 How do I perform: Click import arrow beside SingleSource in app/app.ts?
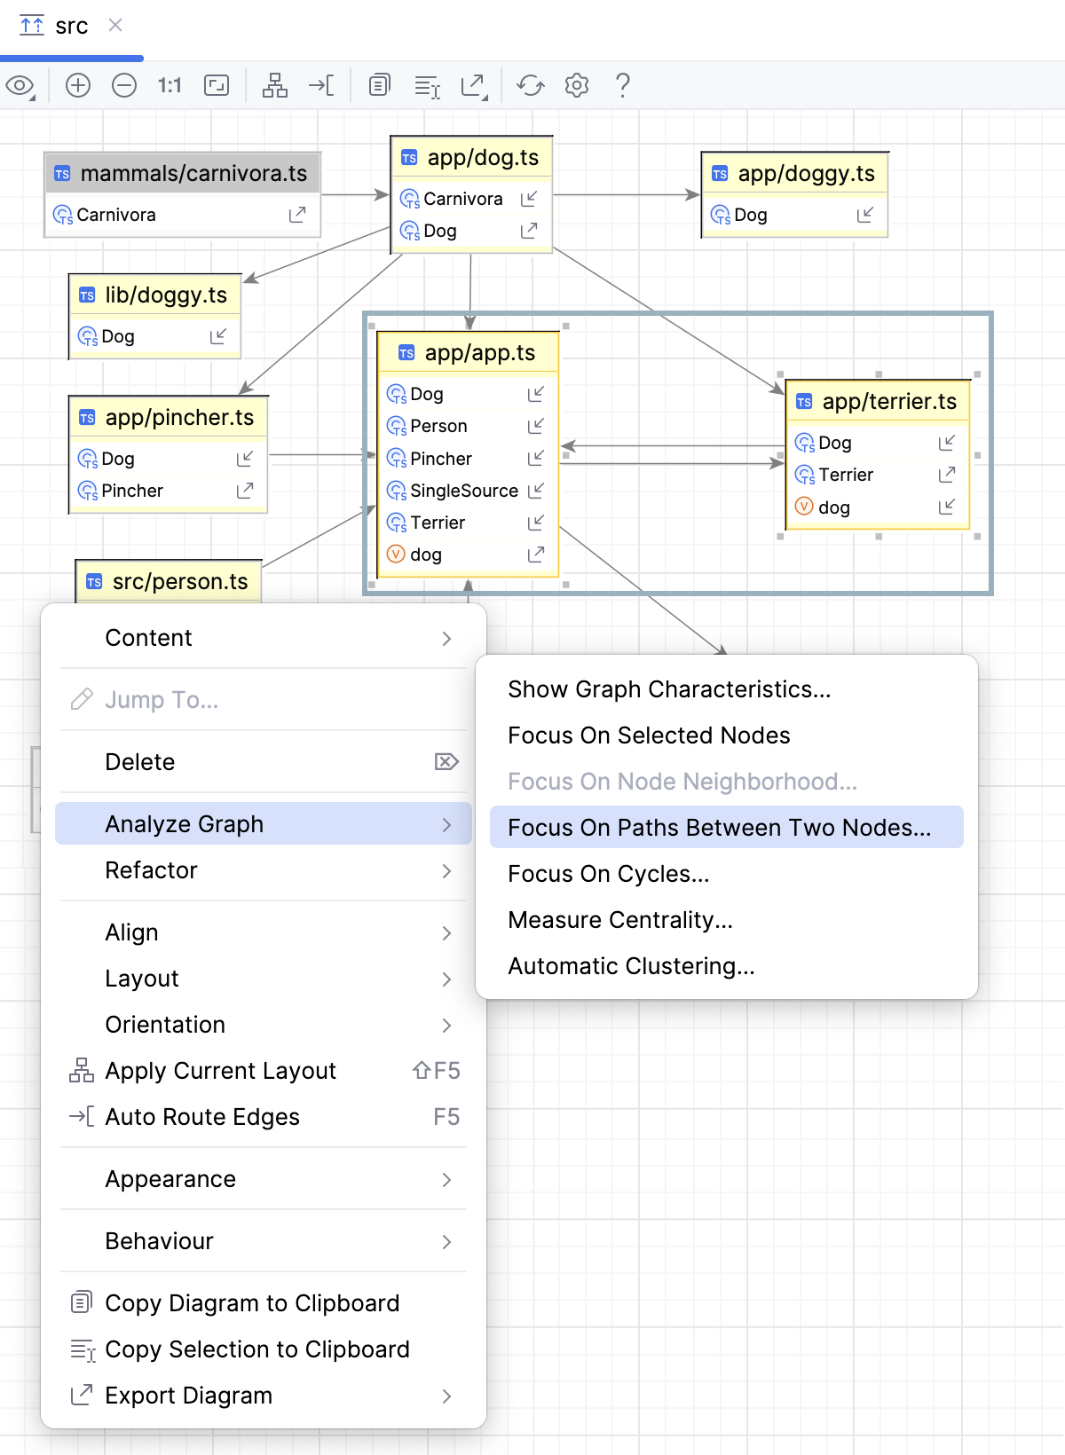pos(536,491)
